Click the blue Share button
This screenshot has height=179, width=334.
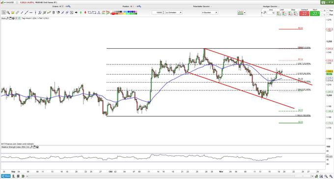pos(6,176)
